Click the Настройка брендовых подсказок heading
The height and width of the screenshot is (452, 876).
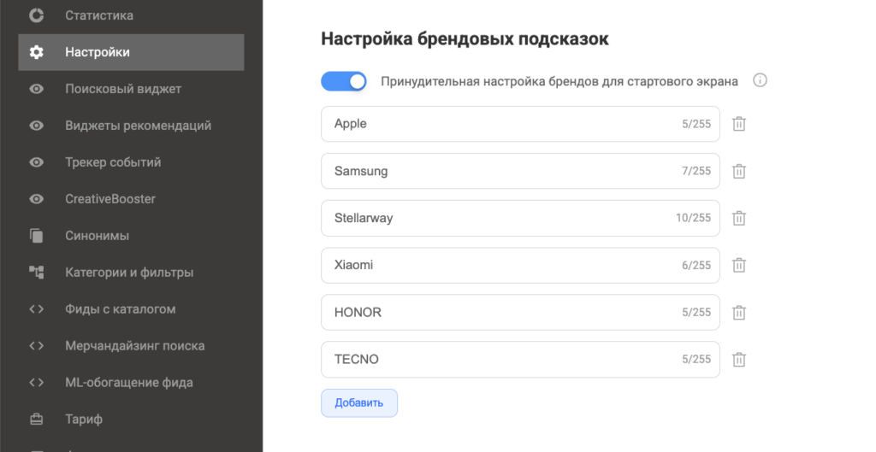465,39
